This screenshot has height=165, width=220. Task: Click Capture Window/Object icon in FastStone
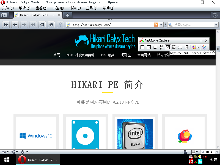(149, 47)
